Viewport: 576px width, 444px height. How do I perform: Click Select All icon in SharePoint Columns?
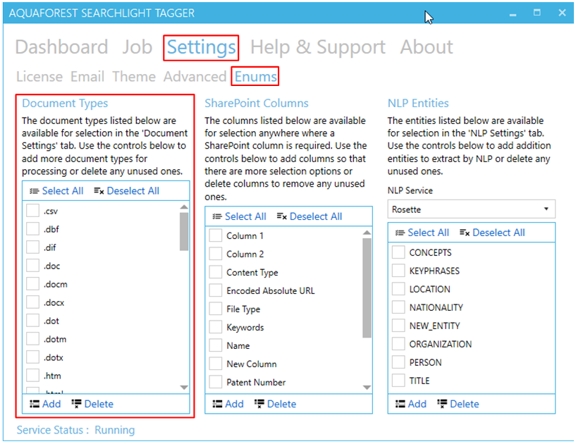coord(217,216)
